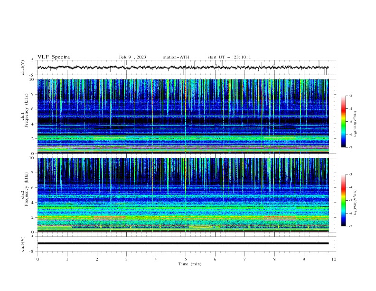Click the time-axis end tick label "10"
Image resolution: width=376 pixels, height=291 pixels.
(334, 259)
